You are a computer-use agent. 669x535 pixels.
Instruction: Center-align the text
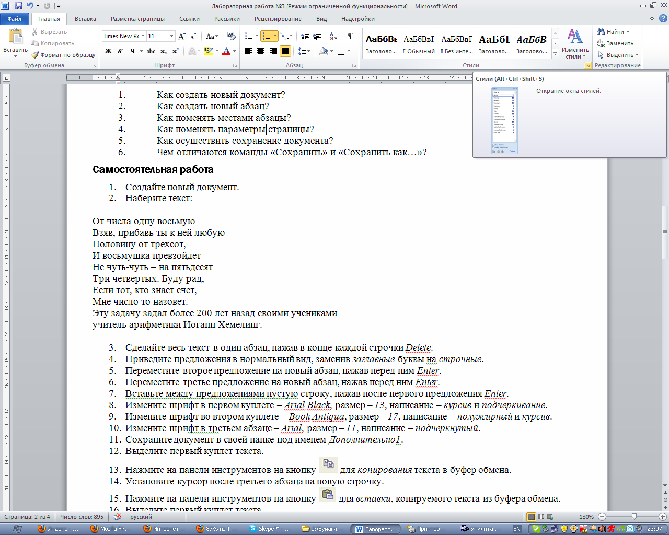pyautogui.click(x=261, y=51)
